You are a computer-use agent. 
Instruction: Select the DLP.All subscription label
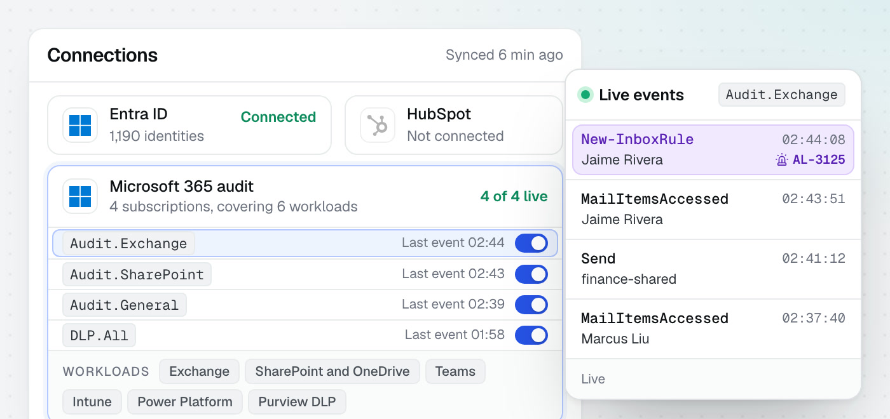click(99, 335)
